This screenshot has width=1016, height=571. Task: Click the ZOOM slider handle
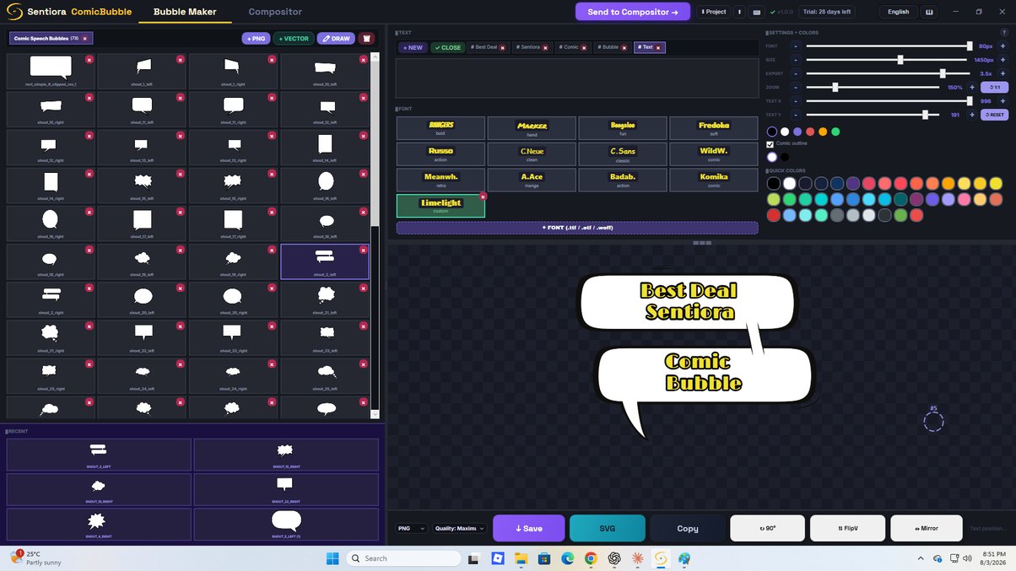(835, 87)
